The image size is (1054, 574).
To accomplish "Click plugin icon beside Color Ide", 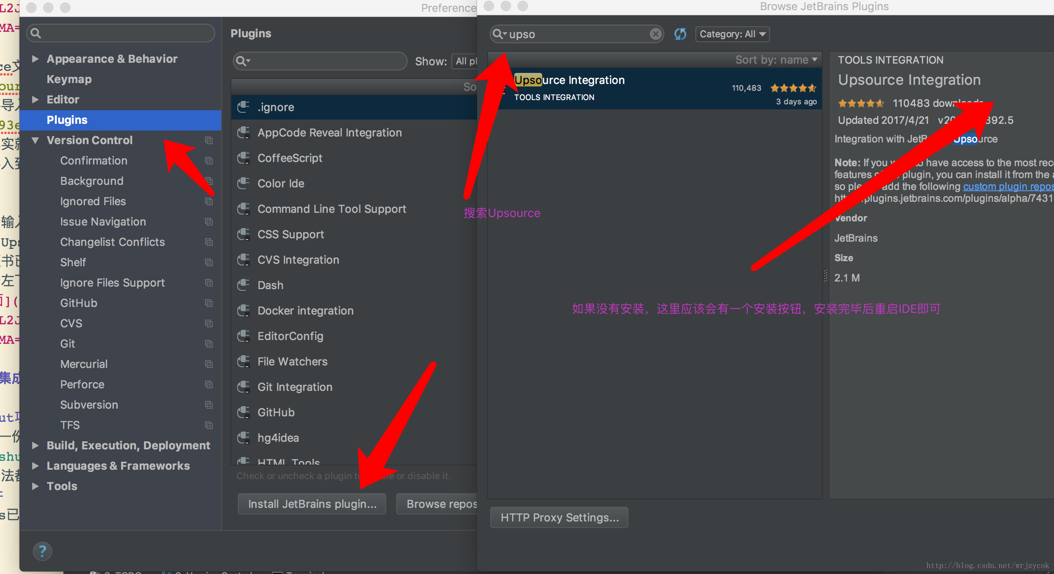I will (x=244, y=183).
